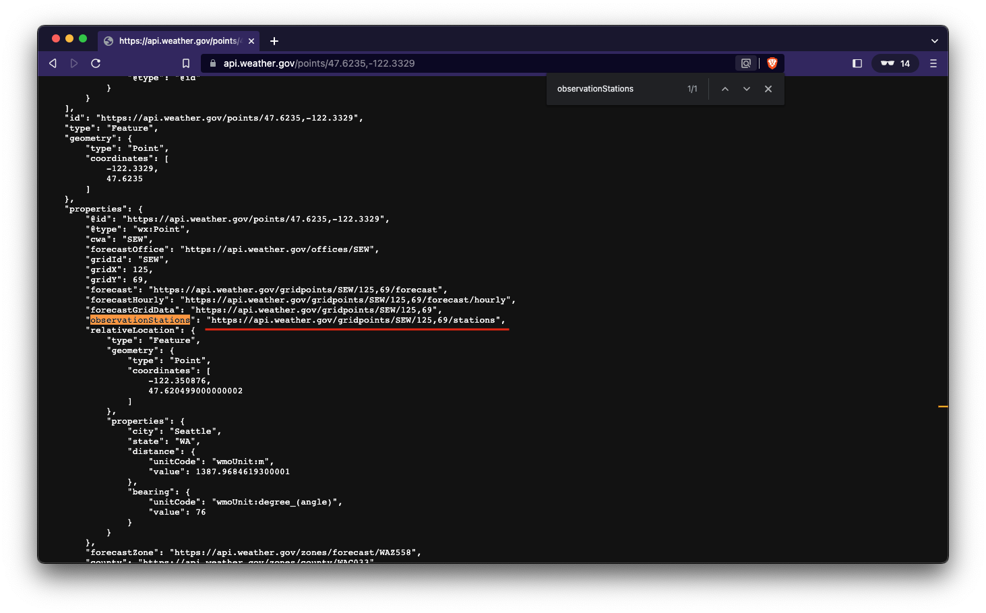The width and height of the screenshot is (986, 613).
Task: Bookmark this page with the bookmark icon
Action: [186, 63]
